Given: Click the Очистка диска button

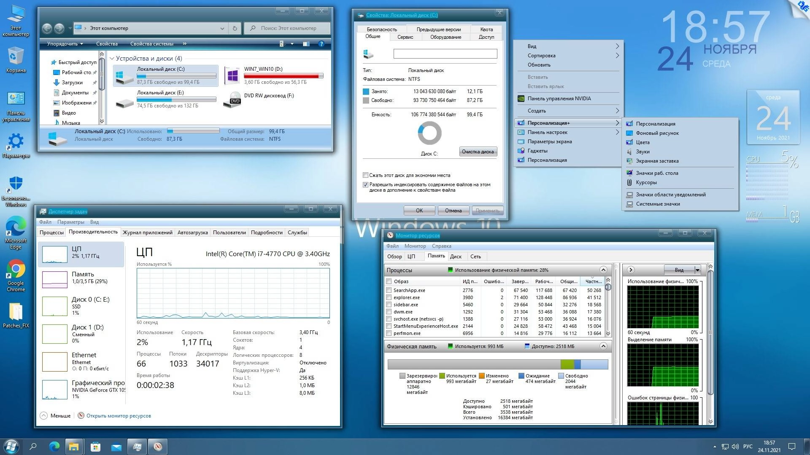Looking at the screenshot, I should point(478,152).
